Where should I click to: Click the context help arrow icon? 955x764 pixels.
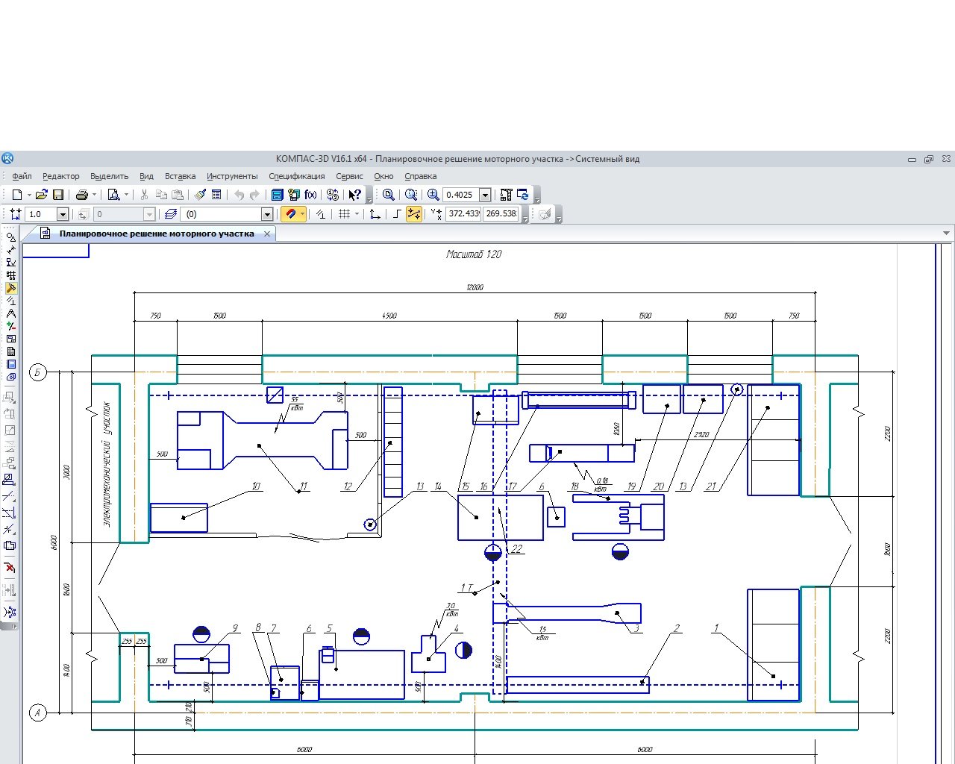pos(354,195)
